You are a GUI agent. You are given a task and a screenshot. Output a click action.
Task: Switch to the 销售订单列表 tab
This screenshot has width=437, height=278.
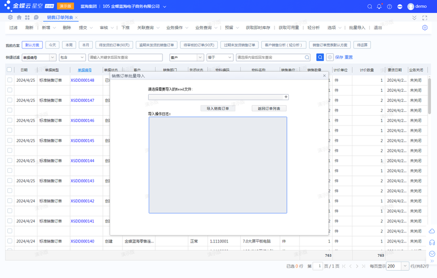tap(60, 18)
